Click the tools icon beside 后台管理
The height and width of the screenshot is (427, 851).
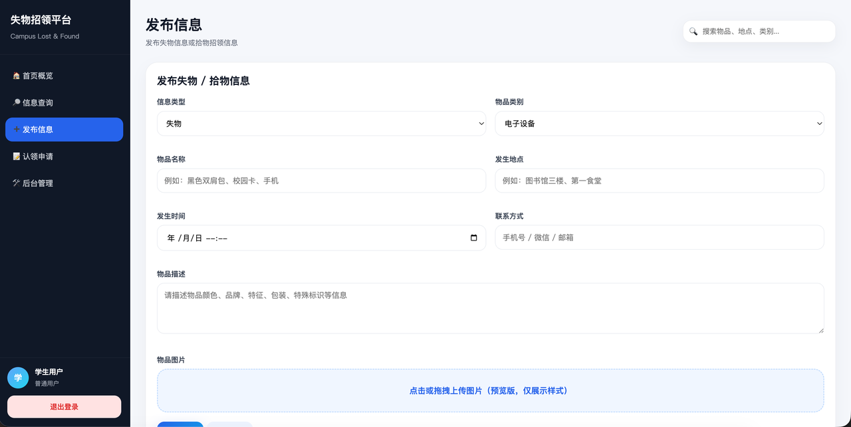pyautogui.click(x=17, y=183)
